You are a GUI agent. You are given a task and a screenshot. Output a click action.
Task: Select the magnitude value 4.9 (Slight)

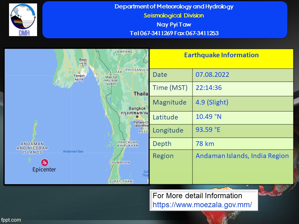coord(212,102)
